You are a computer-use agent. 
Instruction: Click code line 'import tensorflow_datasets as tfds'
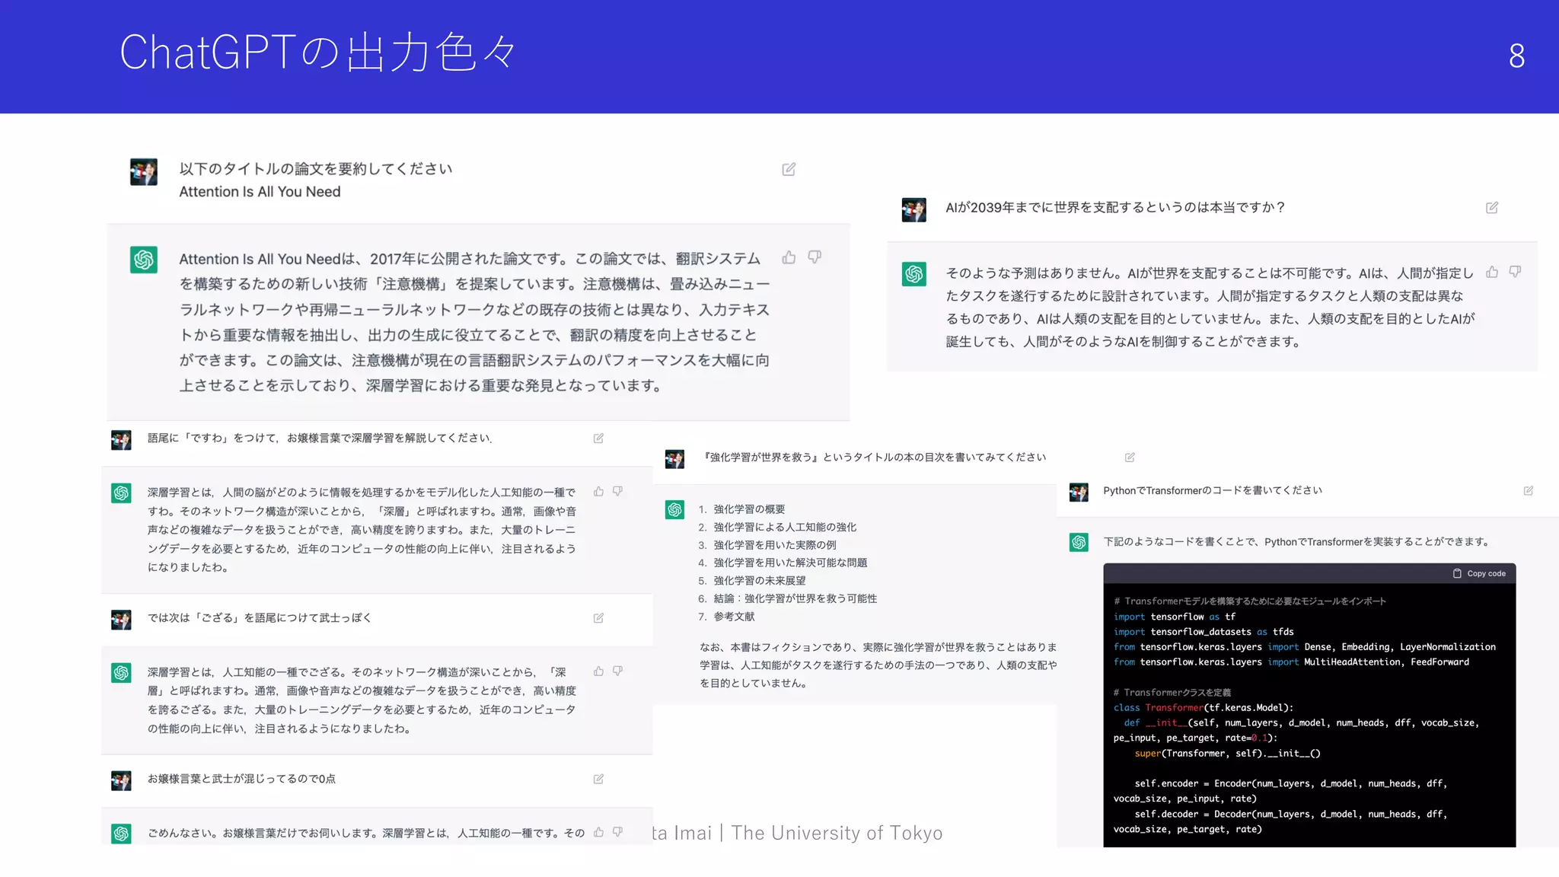point(1204,632)
